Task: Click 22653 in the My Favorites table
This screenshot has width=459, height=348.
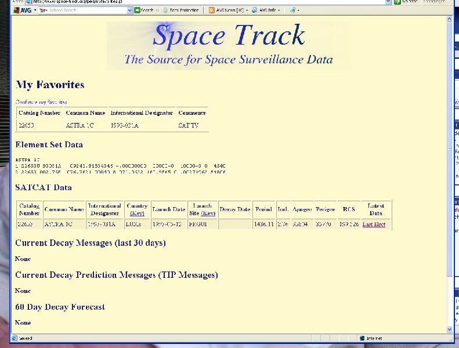Action: pos(26,125)
